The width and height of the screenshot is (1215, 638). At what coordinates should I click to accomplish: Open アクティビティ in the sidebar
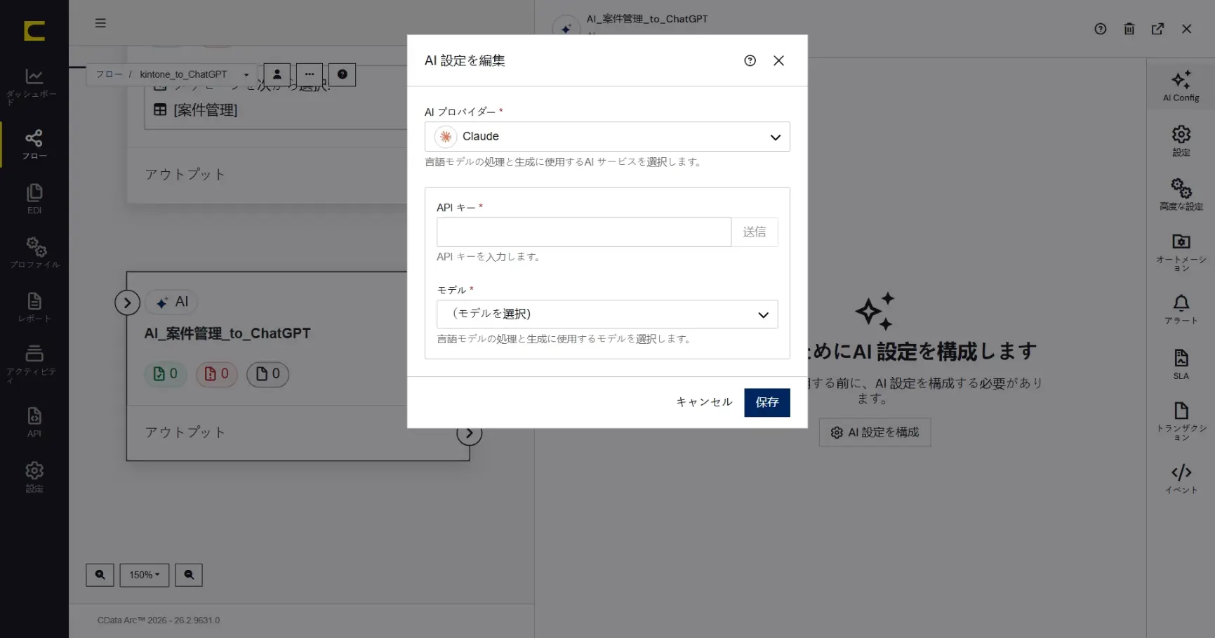pyautogui.click(x=34, y=364)
